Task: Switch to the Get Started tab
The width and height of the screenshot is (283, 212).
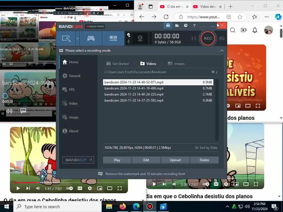Action: tap(117, 64)
